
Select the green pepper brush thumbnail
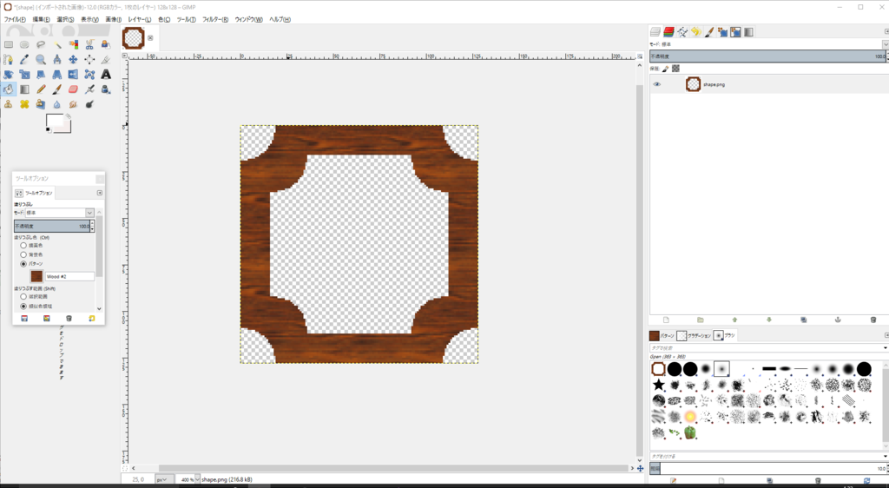coord(690,432)
